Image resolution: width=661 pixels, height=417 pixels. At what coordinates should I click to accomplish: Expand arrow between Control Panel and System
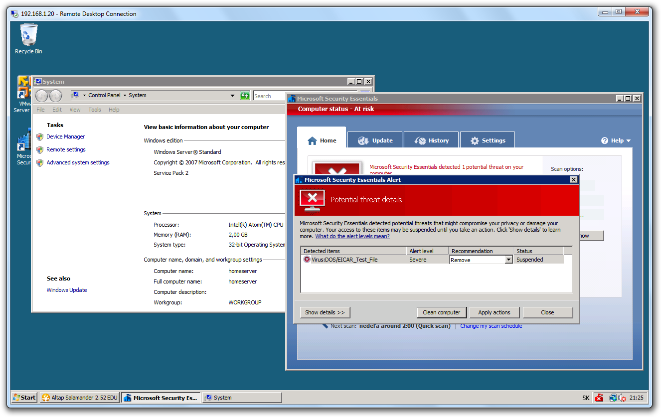125,95
